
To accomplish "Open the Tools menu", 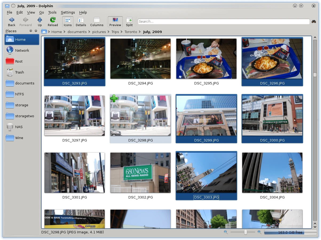I will coord(52,12).
